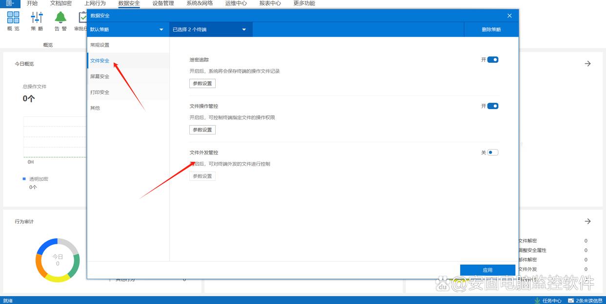Click the arrow icon on 今日概览 panel
The height and width of the screenshot is (304, 606).
587,64
